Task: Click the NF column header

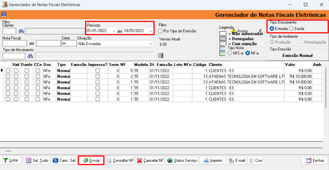Action: click(x=126, y=64)
